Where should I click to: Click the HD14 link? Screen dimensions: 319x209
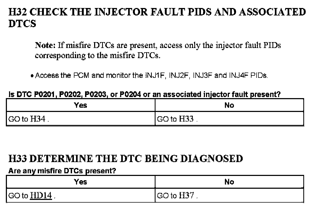click(x=41, y=196)
